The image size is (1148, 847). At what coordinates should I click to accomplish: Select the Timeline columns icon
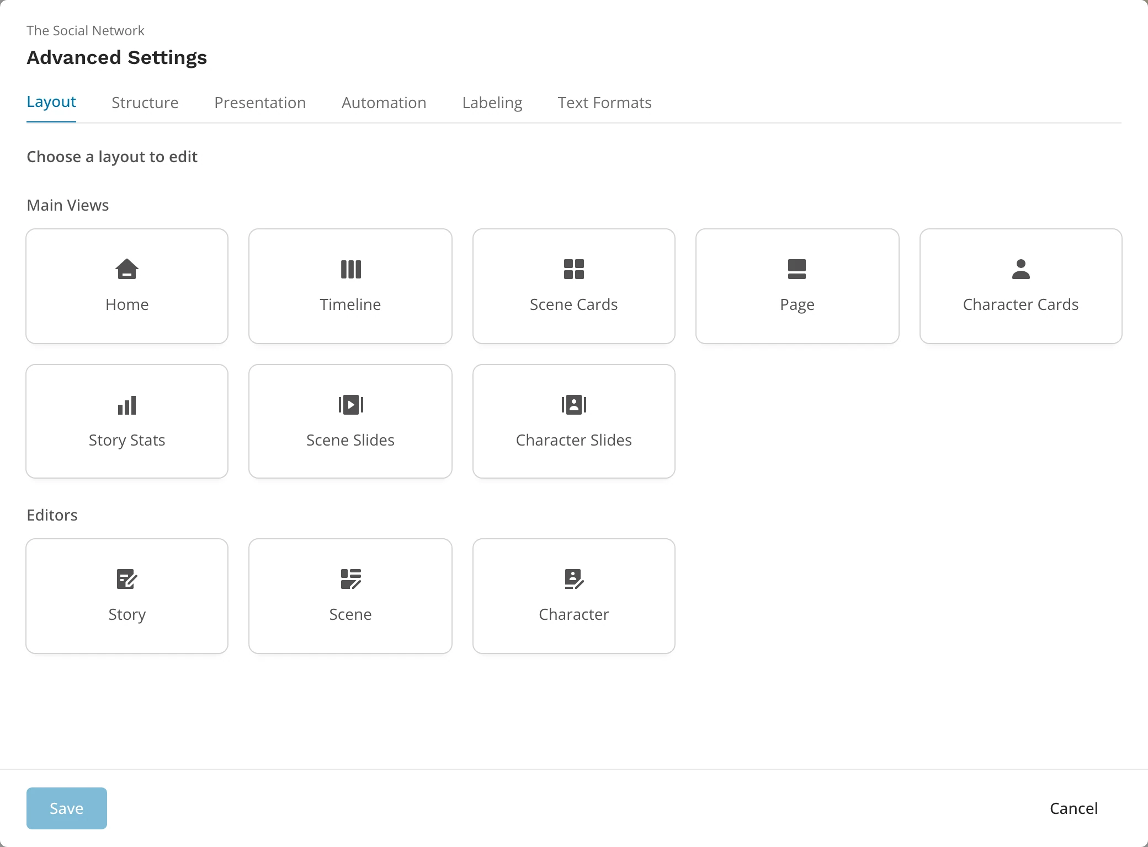pyautogui.click(x=350, y=269)
